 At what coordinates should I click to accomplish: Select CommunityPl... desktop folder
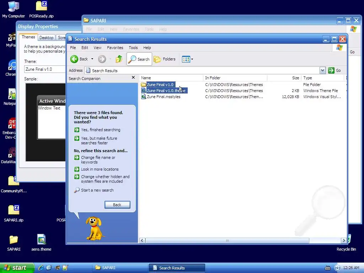click(x=14, y=184)
